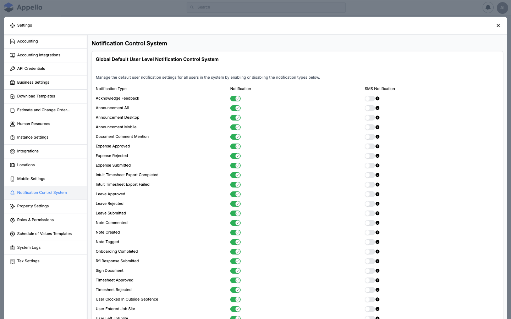Click the Mobile Settings phone icon
The width and height of the screenshot is (511, 319).
12,179
